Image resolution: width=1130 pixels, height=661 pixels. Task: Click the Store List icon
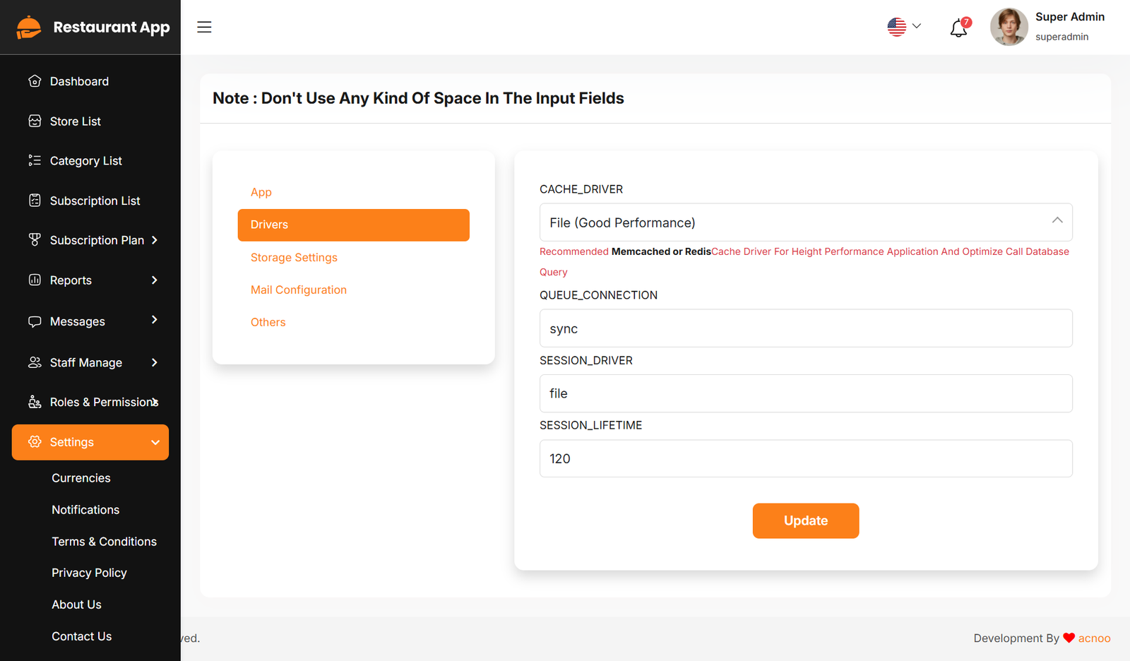click(35, 121)
